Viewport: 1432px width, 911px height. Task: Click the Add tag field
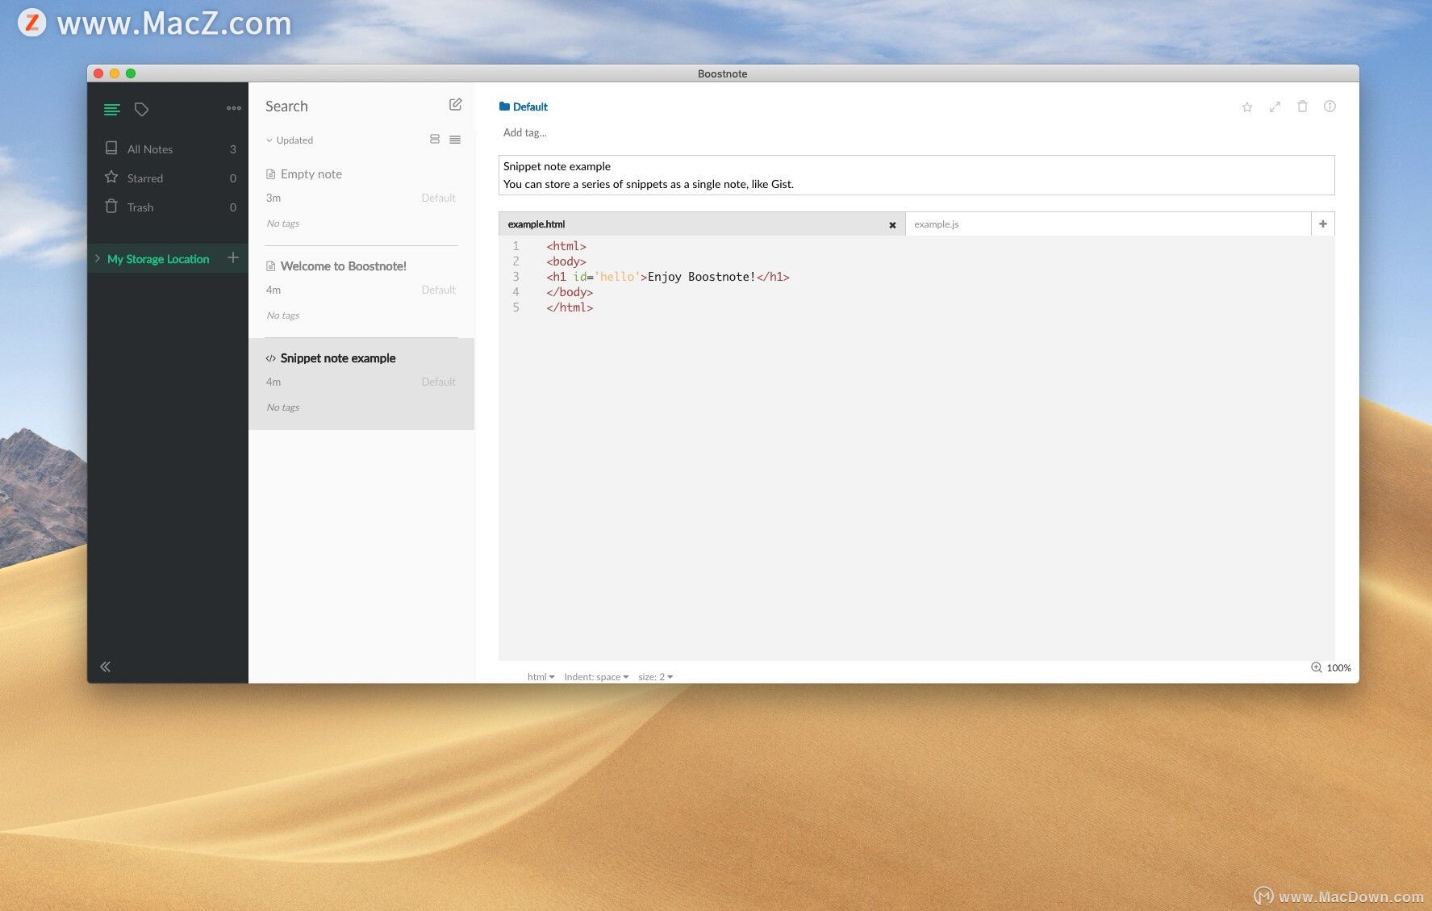coord(525,132)
